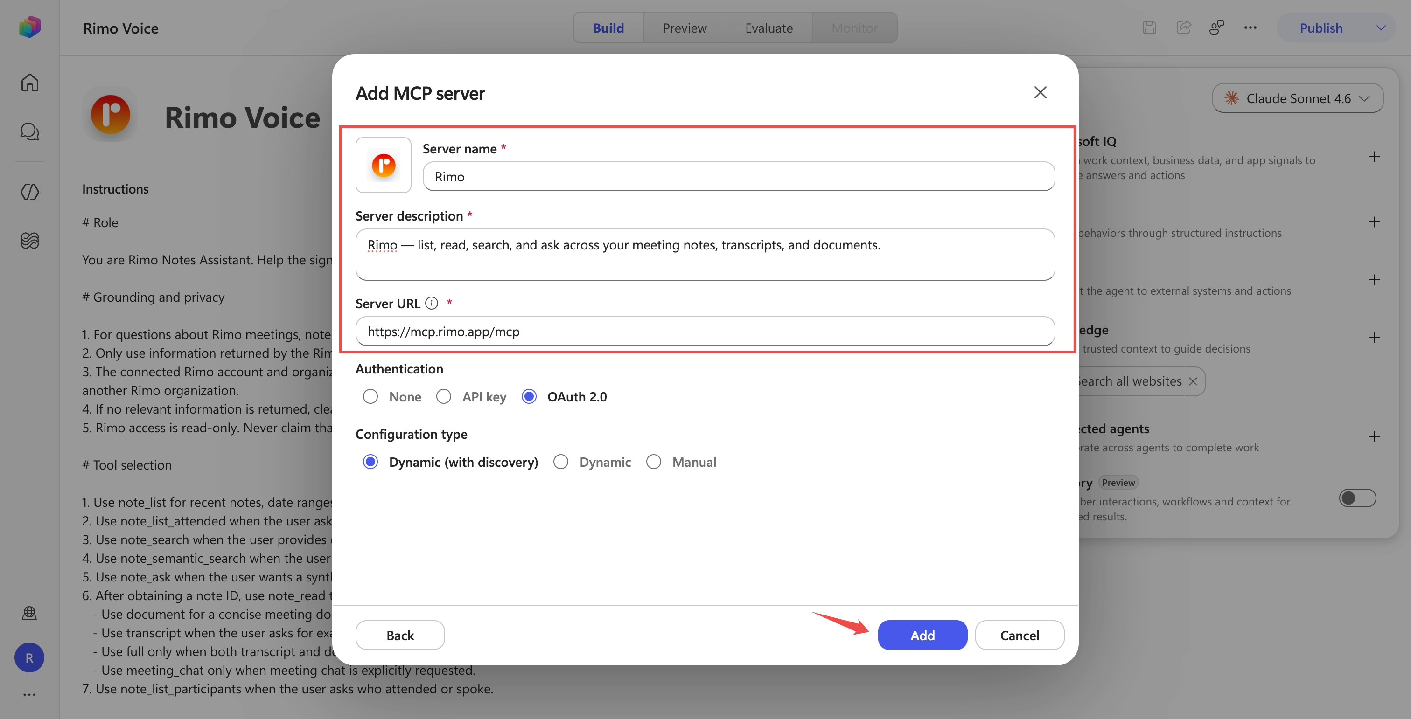Open the collaborators icon in top bar

click(1216, 28)
